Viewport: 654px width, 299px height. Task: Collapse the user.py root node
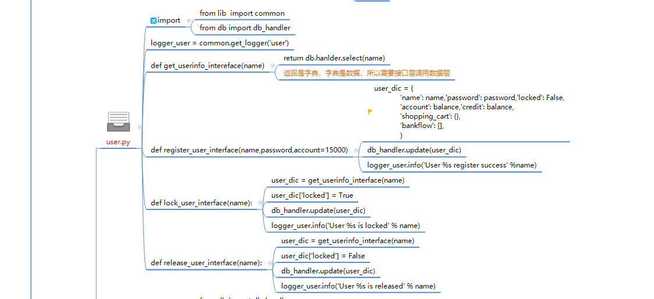tap(139, 127)
